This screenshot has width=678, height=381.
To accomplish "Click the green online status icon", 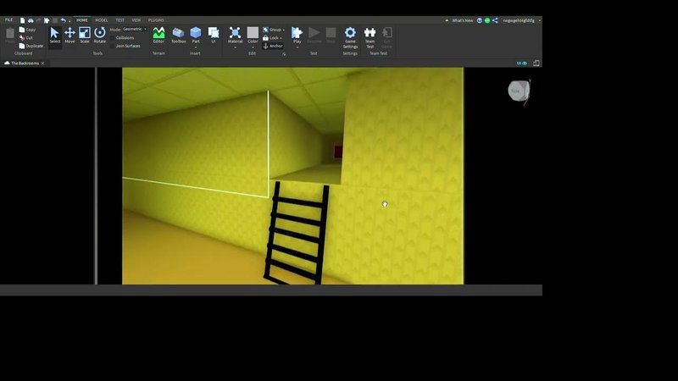I will coord(487,20).
